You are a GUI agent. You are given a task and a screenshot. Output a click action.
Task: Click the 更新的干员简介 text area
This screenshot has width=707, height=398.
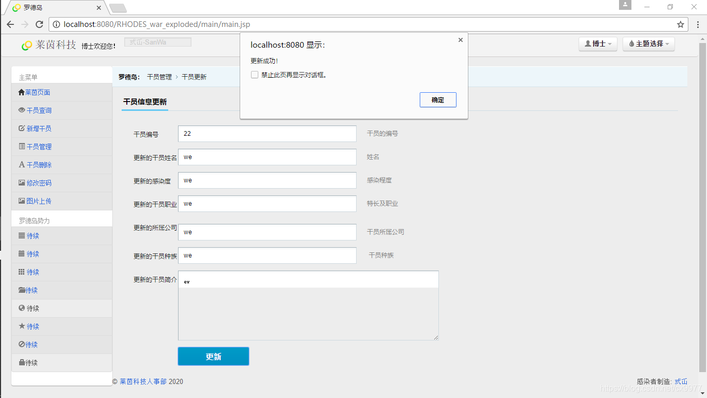click(308, 305)
